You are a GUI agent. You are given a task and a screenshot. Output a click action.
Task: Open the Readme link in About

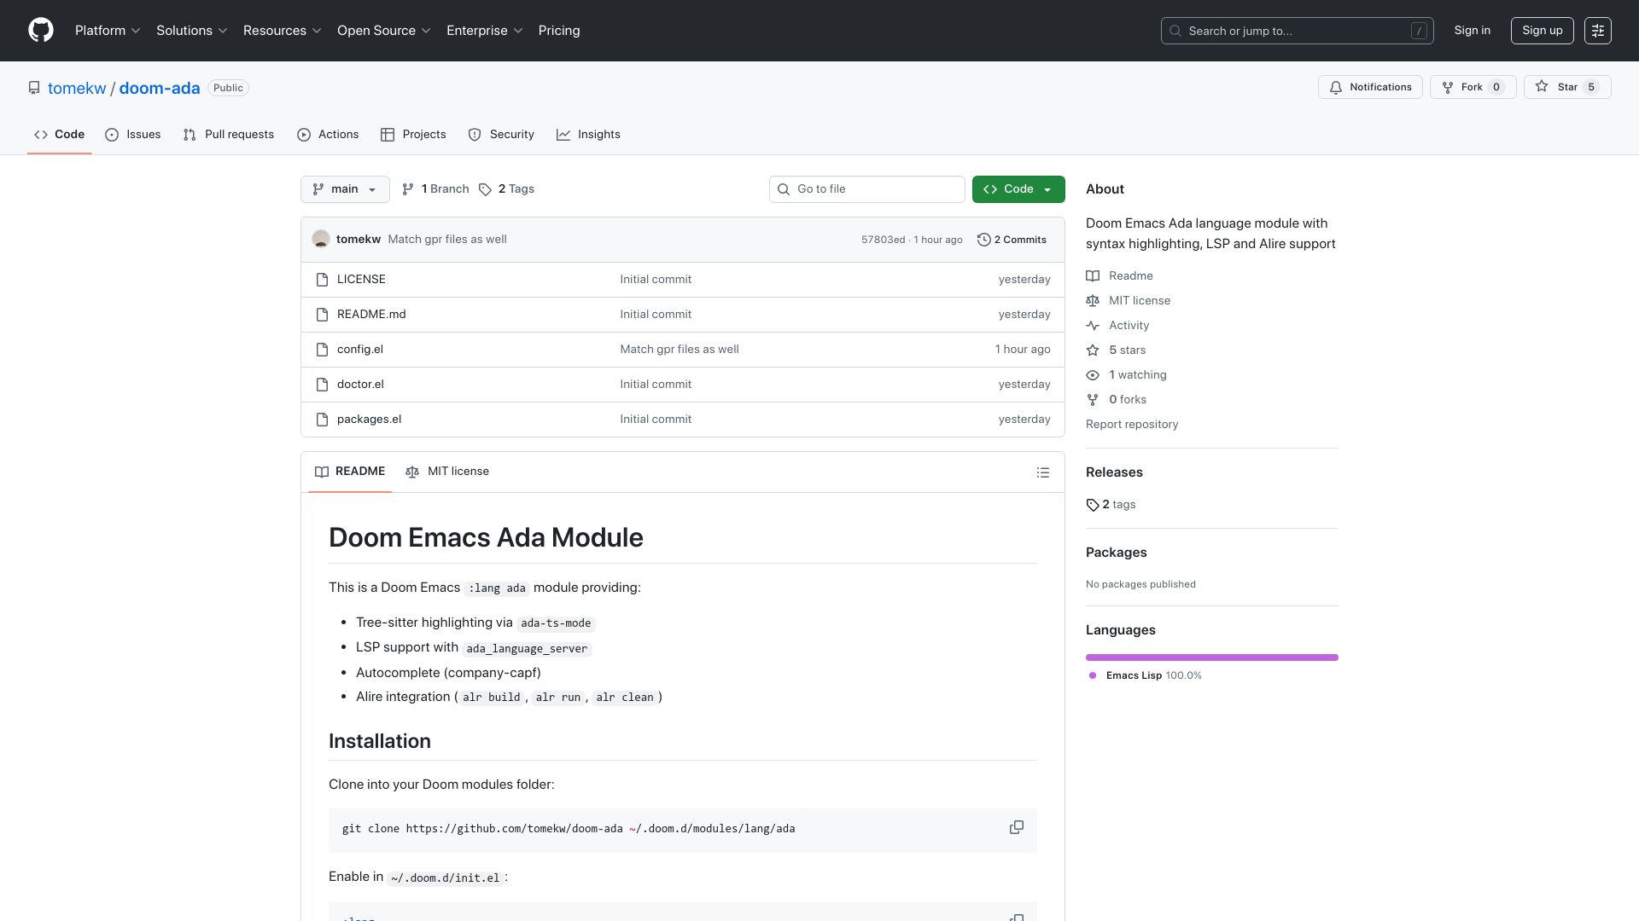point(1119,276)
